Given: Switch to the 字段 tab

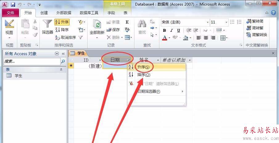Looking at the screenshot, I should tap(111, 13).
